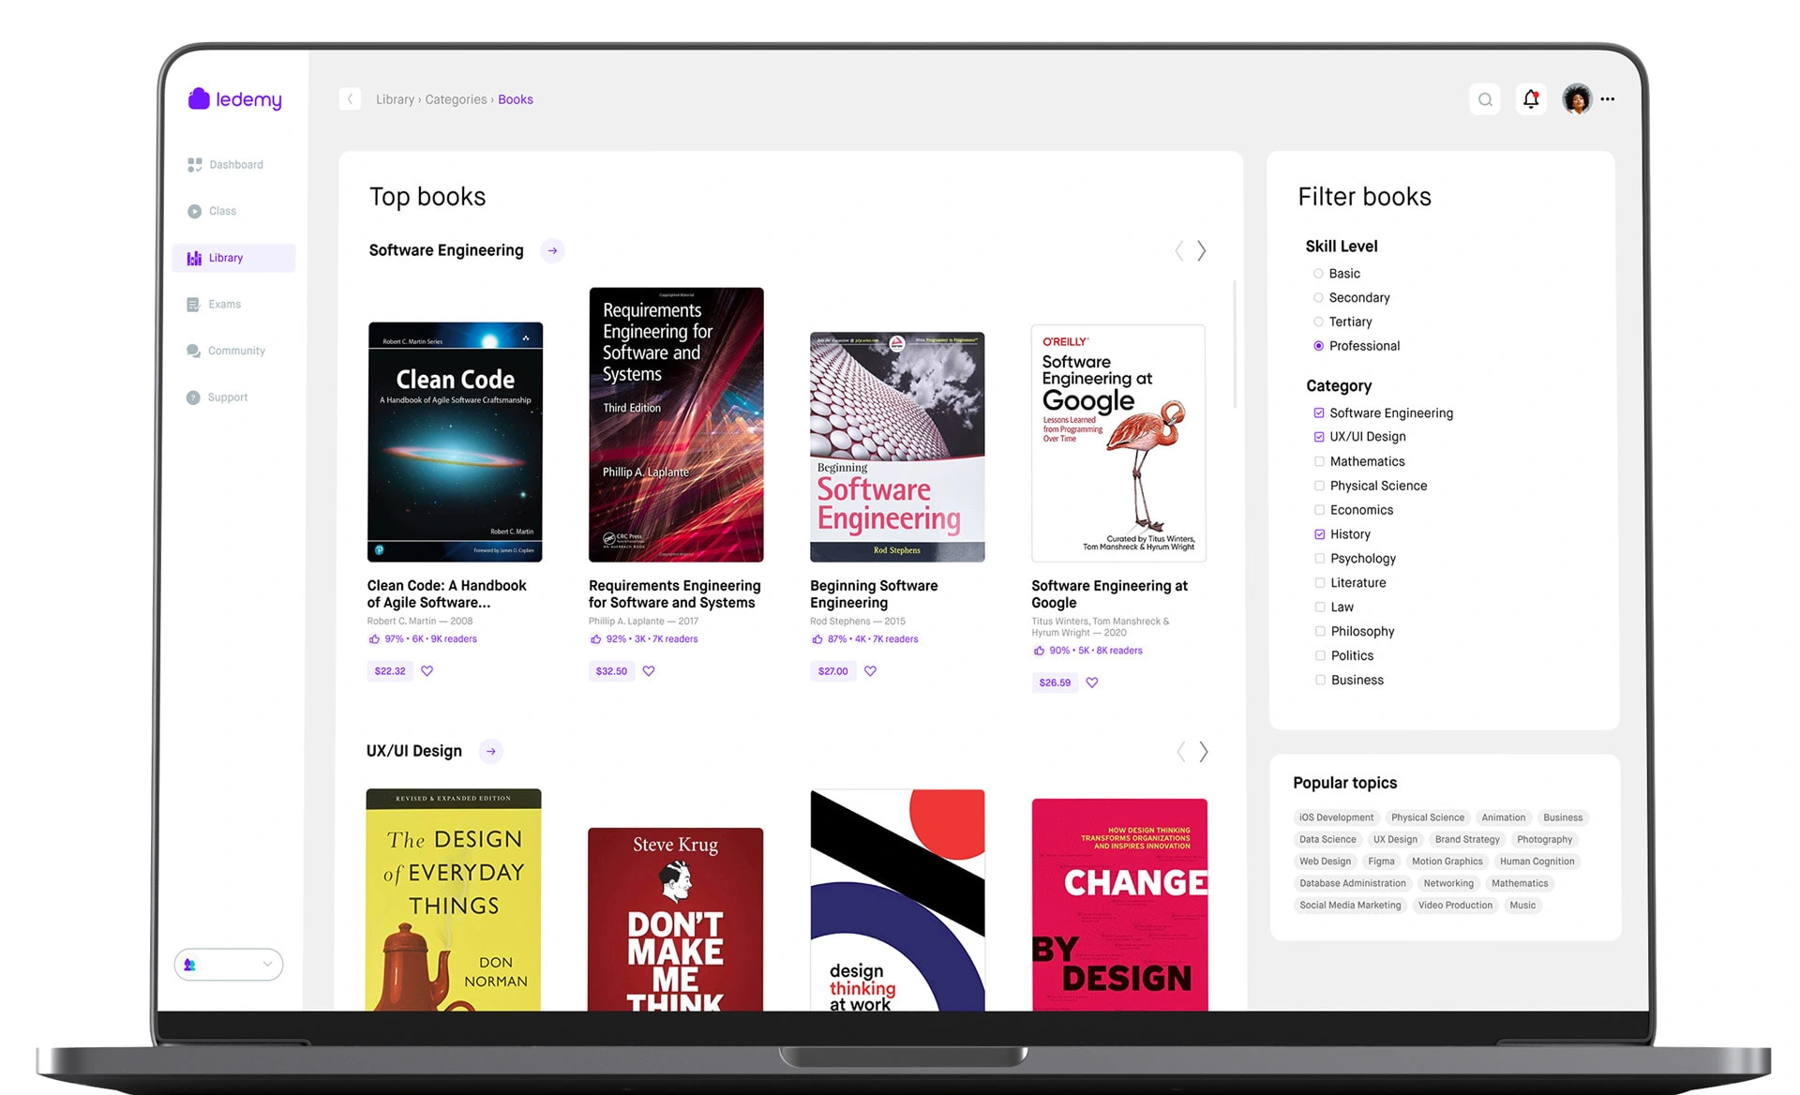
Task: Click the search icon in top bar
Action: click(1484, 97)
